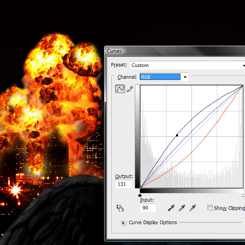The width and height of the screenshot is (245, 245).
Task: Open the Preset Custom combo box
Action: coord(187,65)
